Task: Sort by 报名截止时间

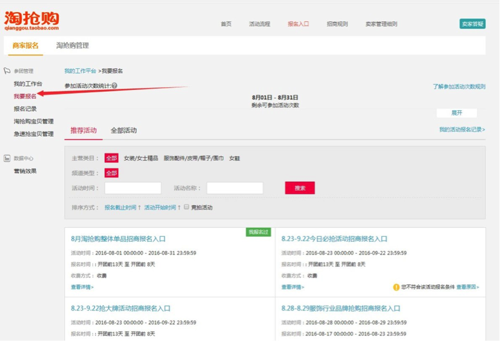Action: tap(121, 208)
